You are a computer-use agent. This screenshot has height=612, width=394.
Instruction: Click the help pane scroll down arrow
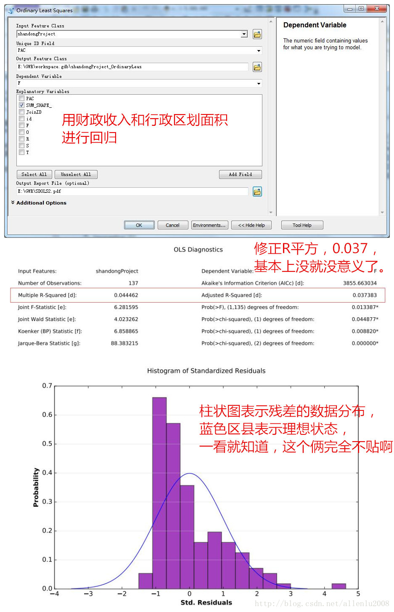(x=382, y=213)
